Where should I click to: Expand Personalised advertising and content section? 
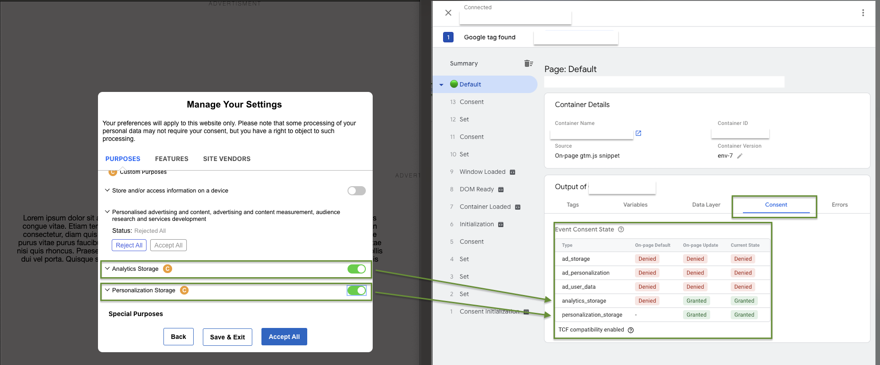click(107, 212)
